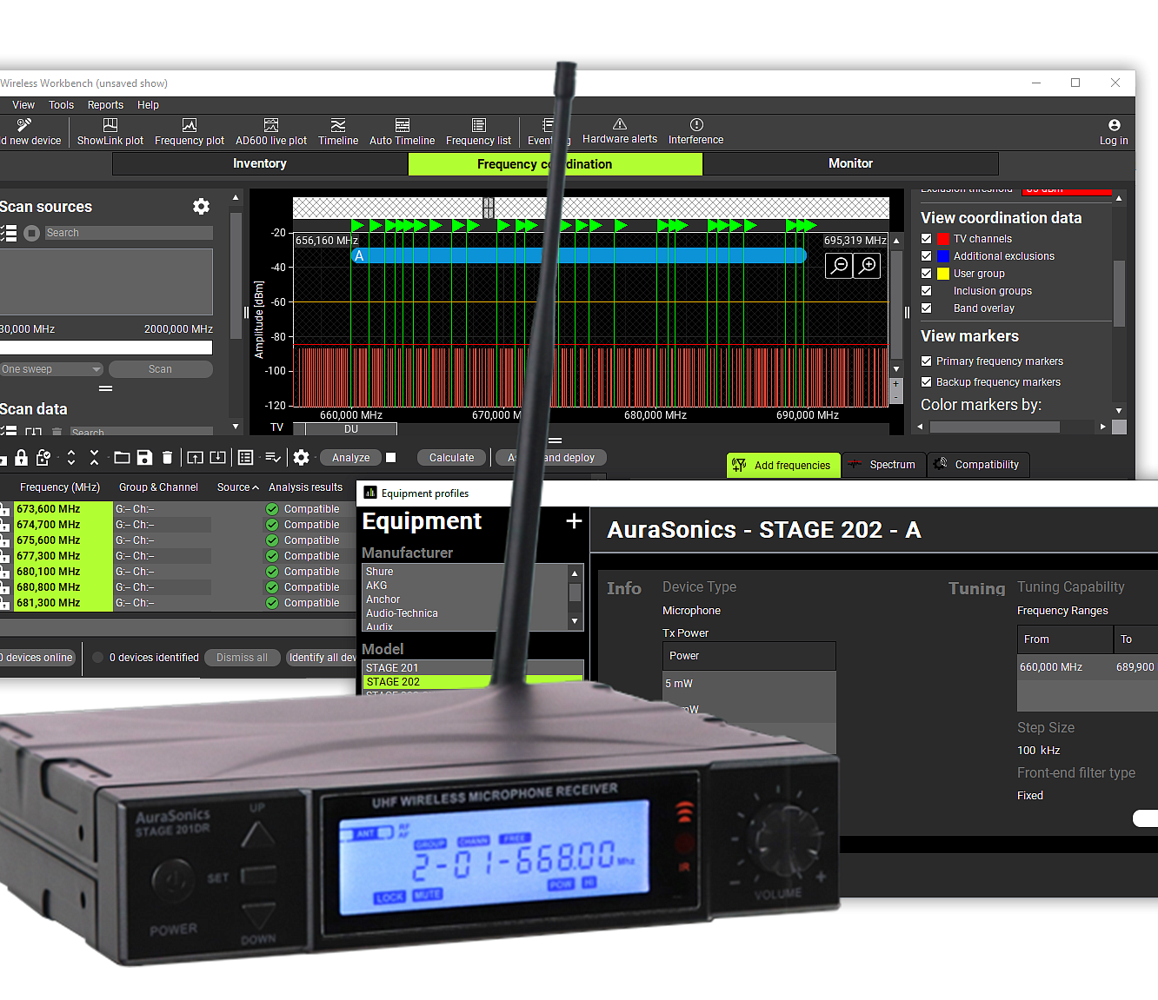
Task: Zoom out on the frequency plot
Action: click(839, 266)
